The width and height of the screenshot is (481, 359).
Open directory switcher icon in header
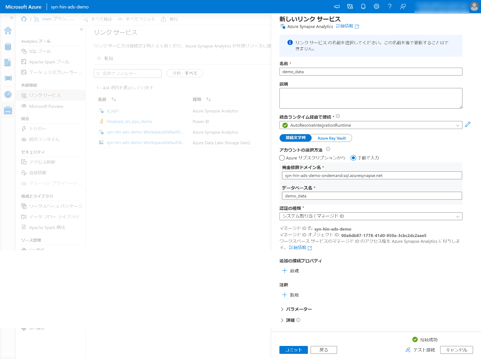[350, 7]
